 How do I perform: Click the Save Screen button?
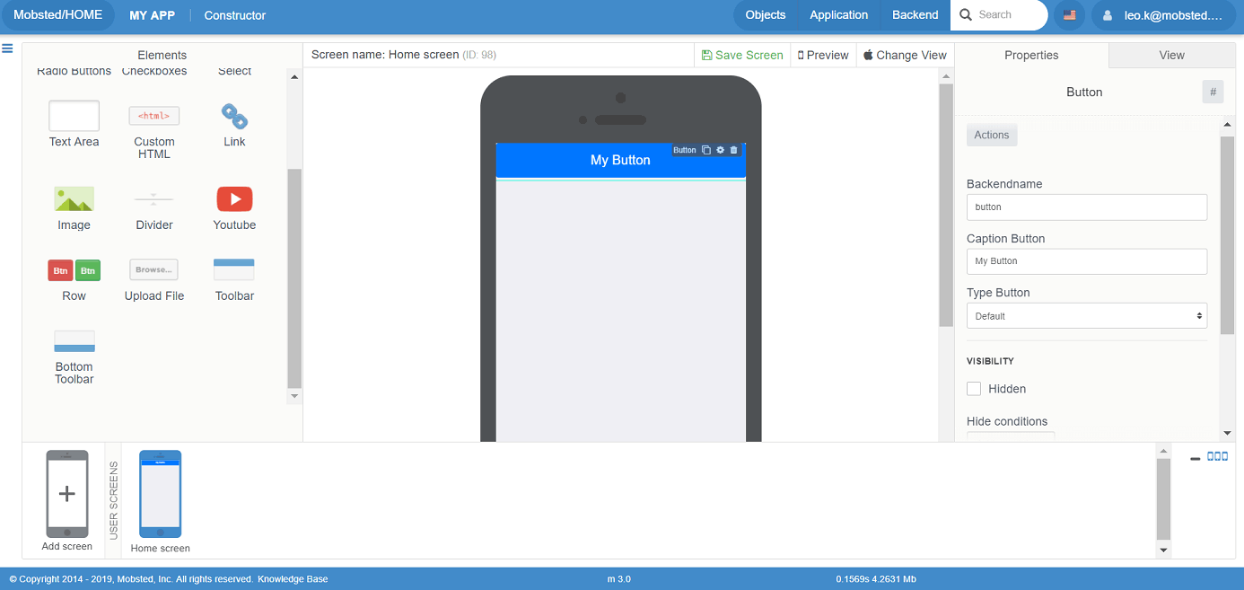pyautogui.click(x=742, y=56)
